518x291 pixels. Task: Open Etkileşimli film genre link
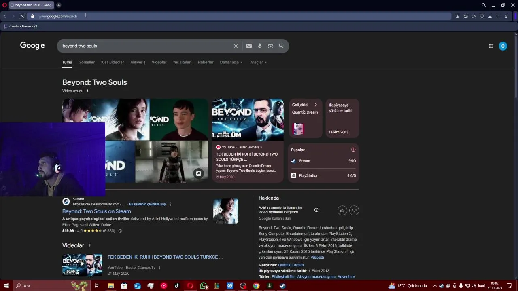point(283,277)
